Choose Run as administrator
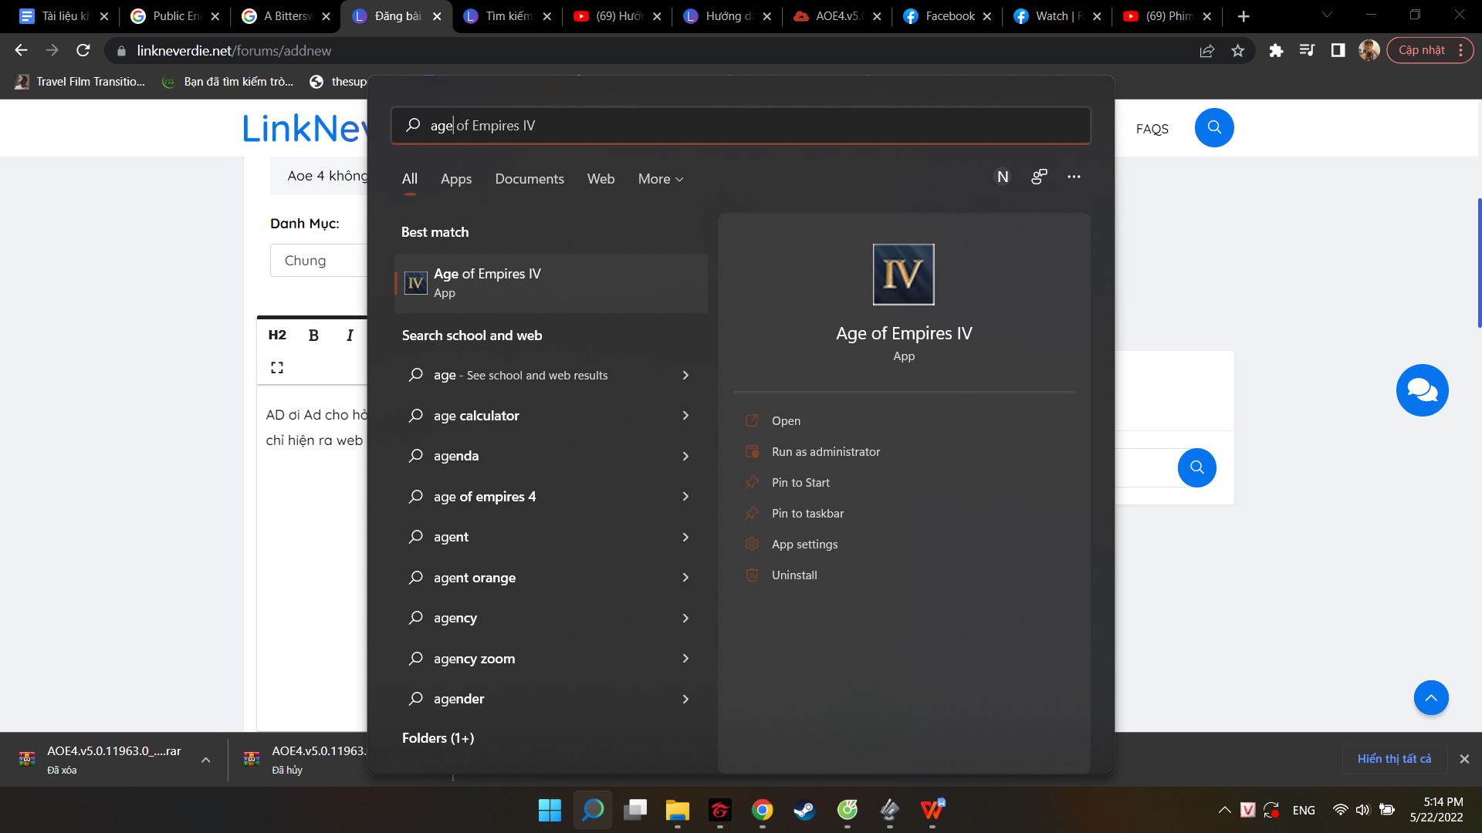The image size is (1482, 833). (x=825, y=451)
